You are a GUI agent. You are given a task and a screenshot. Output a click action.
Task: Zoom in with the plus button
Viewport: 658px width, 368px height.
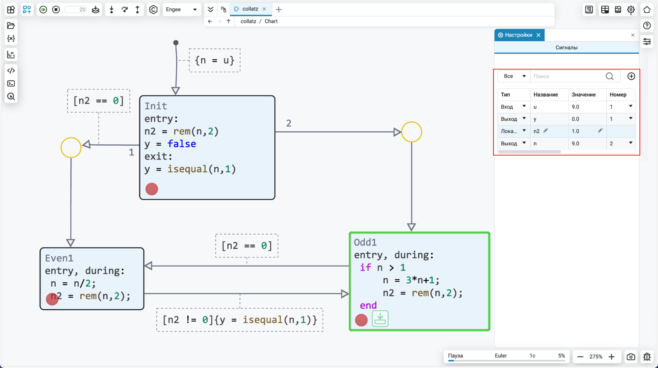[612, 357]
